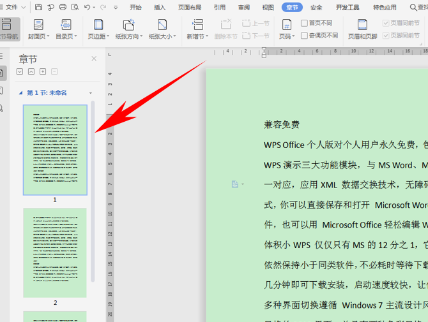Click the navigation pane vertical scrollbar

point(93,191)
